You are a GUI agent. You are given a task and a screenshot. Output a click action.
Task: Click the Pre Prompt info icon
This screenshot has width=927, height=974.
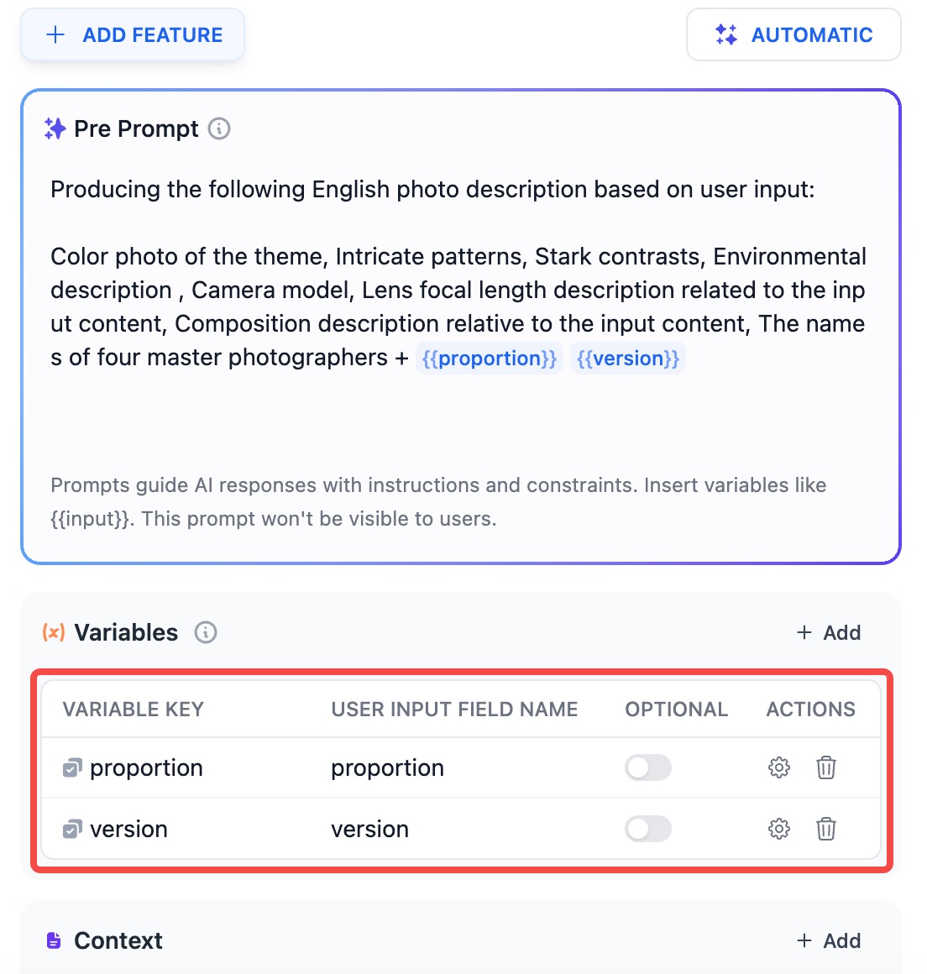219,129
